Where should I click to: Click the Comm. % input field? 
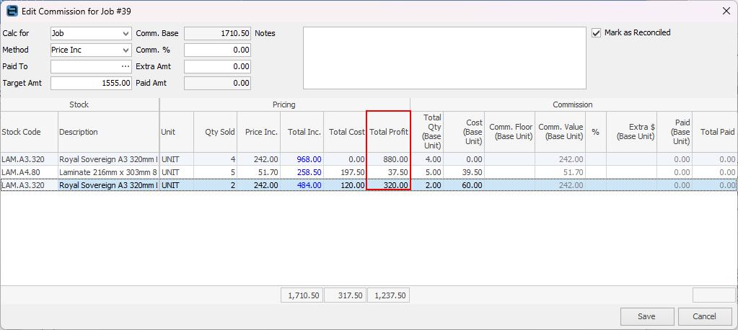217,50
